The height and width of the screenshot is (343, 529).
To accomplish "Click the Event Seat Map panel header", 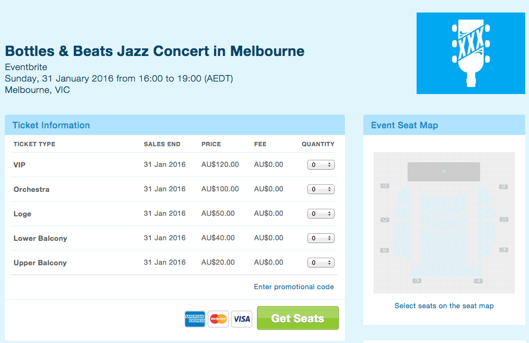I will [444, 125].
